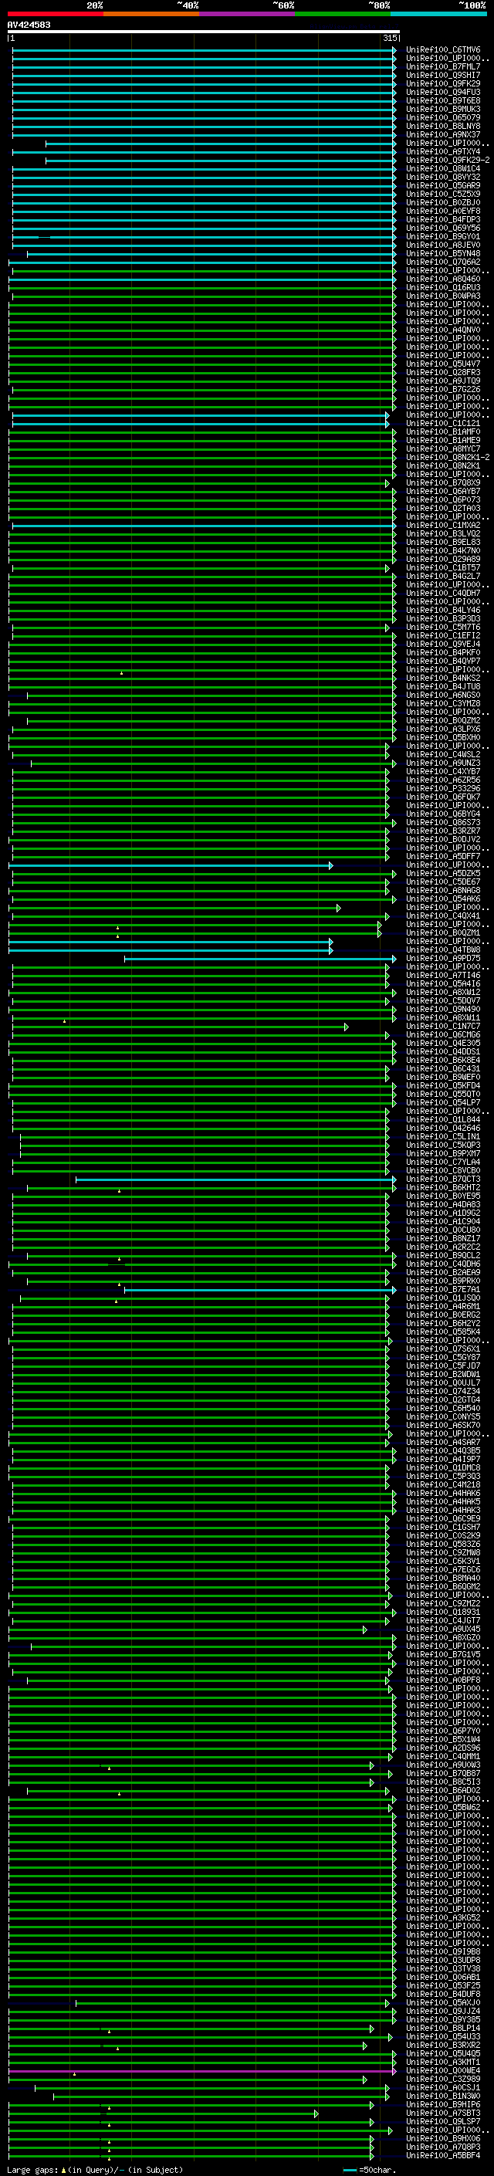The height and width of the screenshot is (2176, 494).
Task: Select UniRef100_Q9FK29 entry without -2 suffix
Action: (442, 83)
